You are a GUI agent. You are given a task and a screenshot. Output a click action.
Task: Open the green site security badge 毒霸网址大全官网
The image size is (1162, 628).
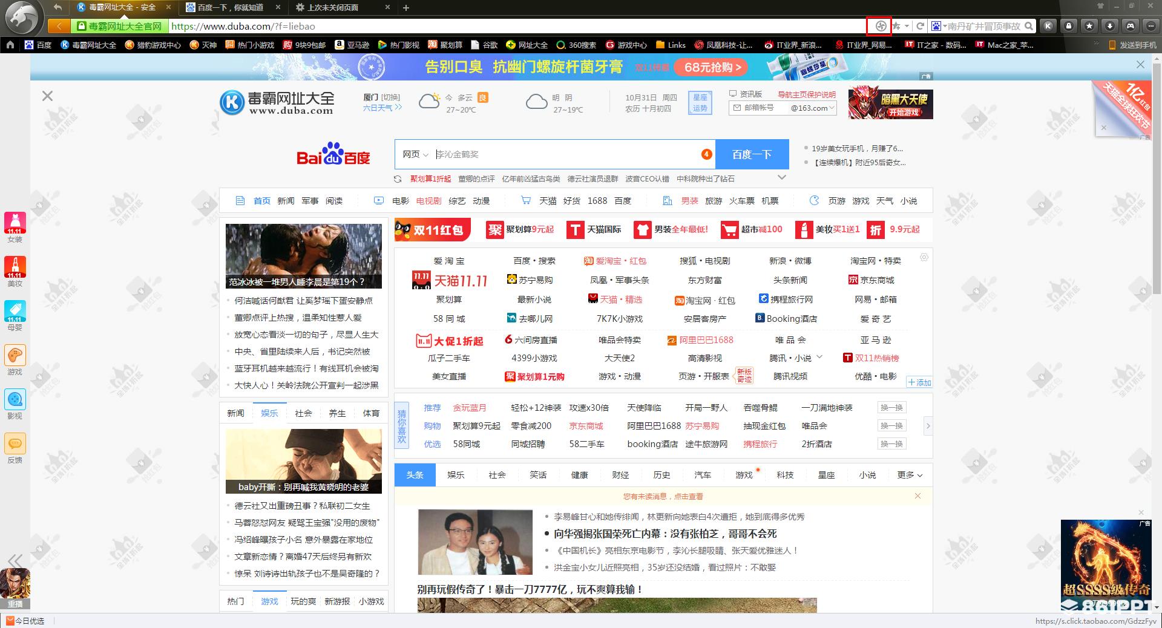[119, 26]
